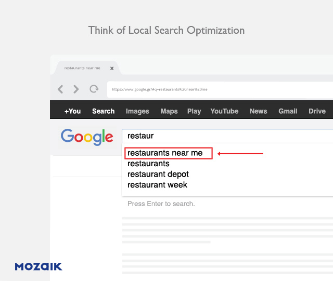
Task: Go back with the browser back arrow
Action: point(60,89)
